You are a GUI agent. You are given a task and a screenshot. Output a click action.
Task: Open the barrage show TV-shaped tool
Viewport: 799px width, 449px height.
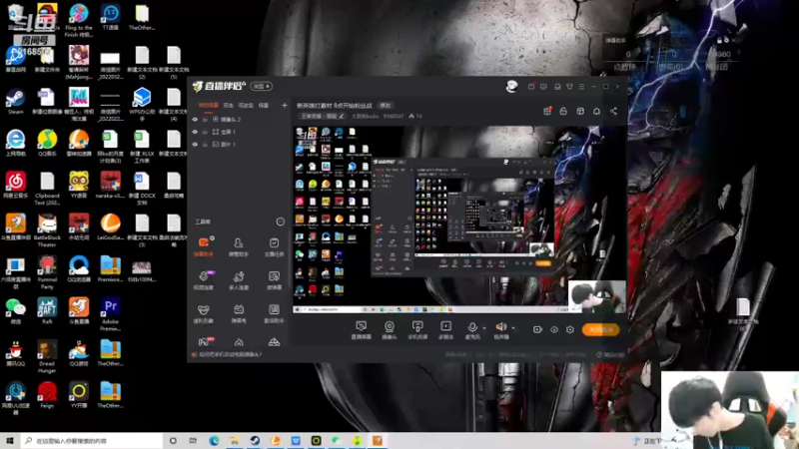[239, 312]
